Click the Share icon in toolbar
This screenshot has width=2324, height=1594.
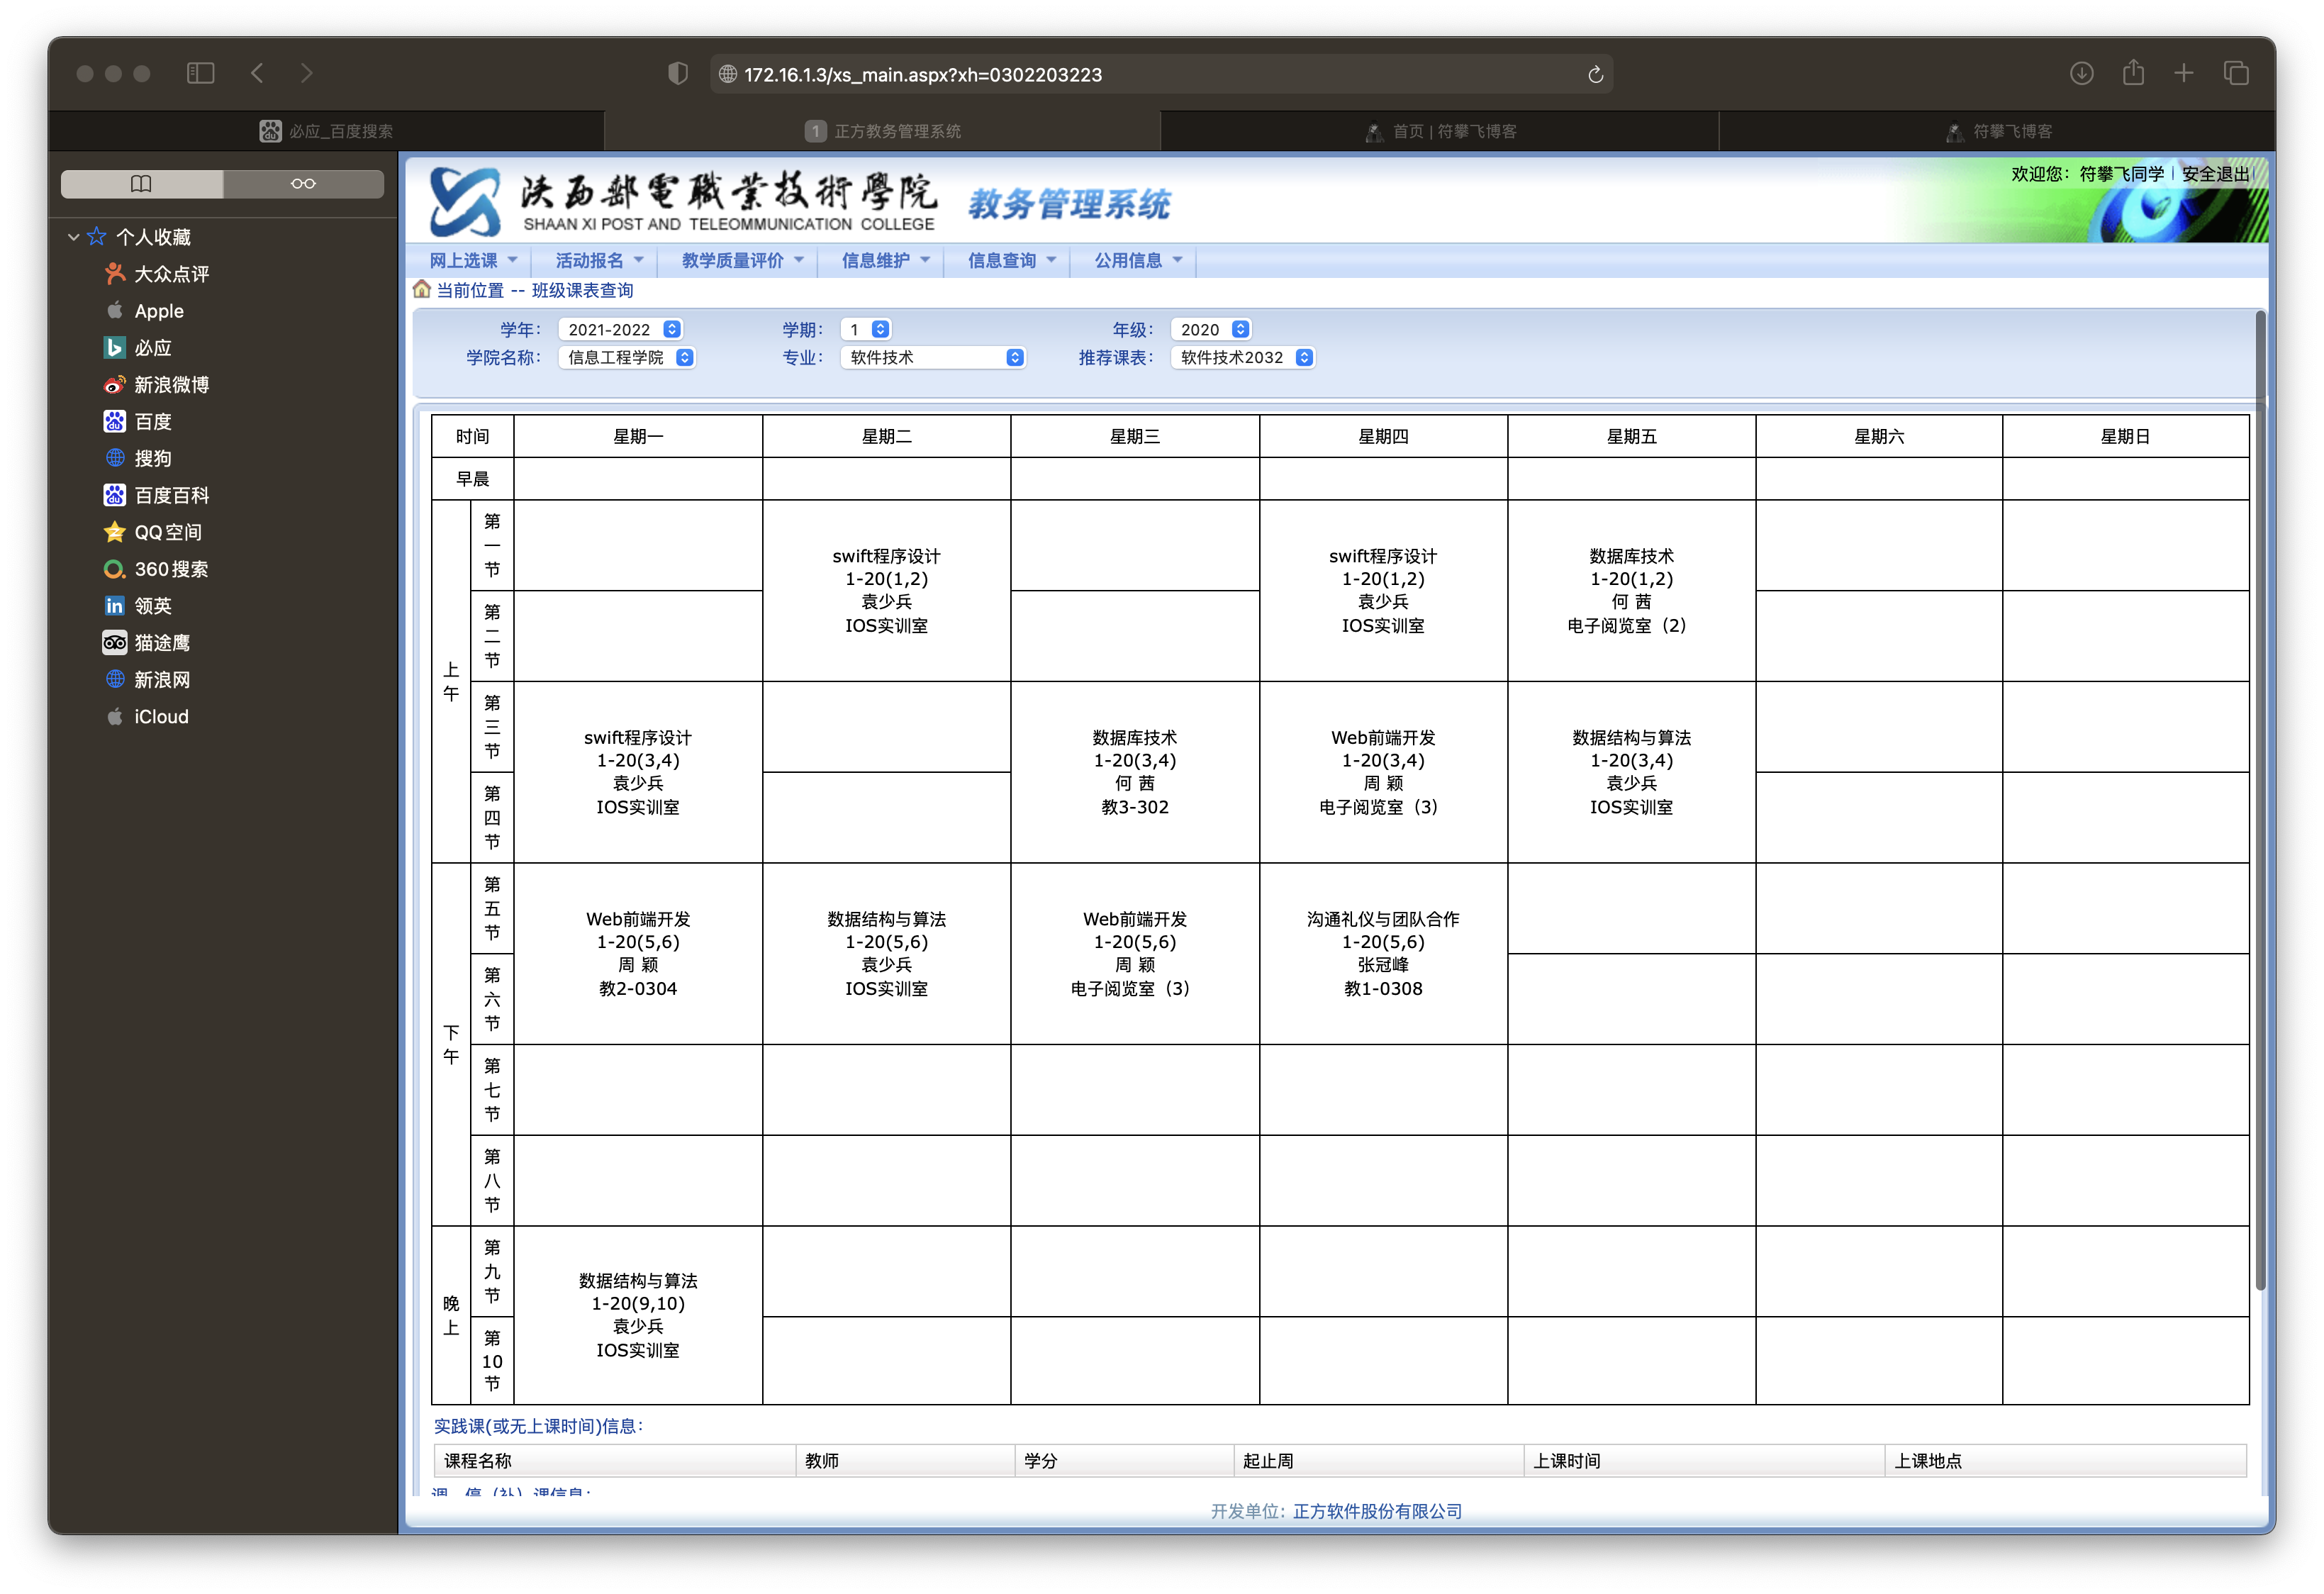(x=2133, y=73)
